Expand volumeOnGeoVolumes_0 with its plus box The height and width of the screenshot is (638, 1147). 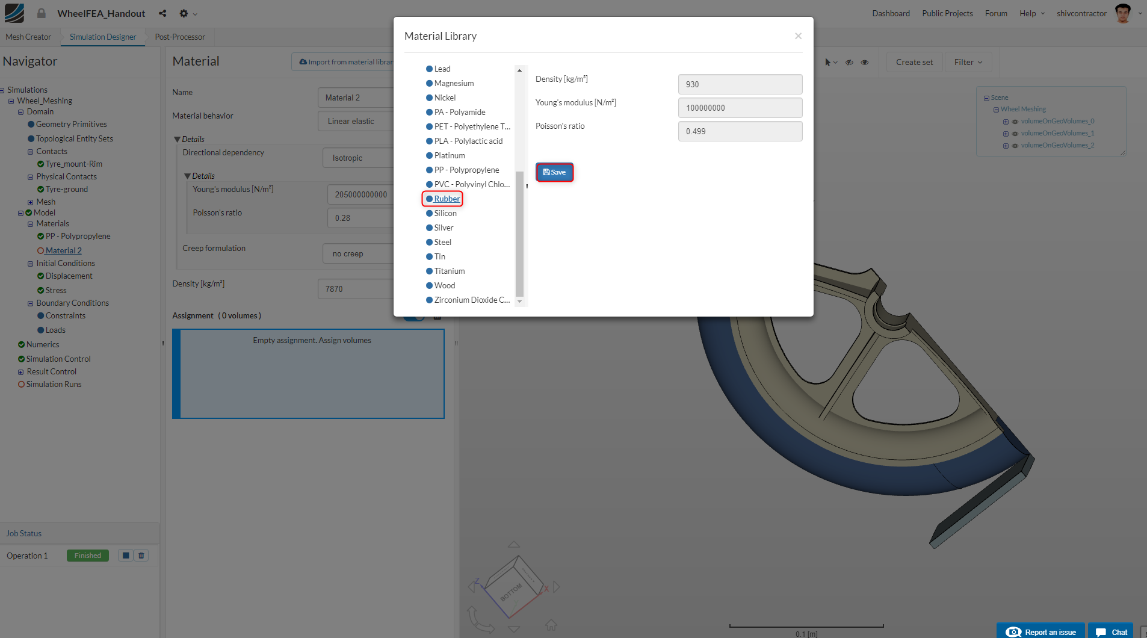coord(1006,122)
